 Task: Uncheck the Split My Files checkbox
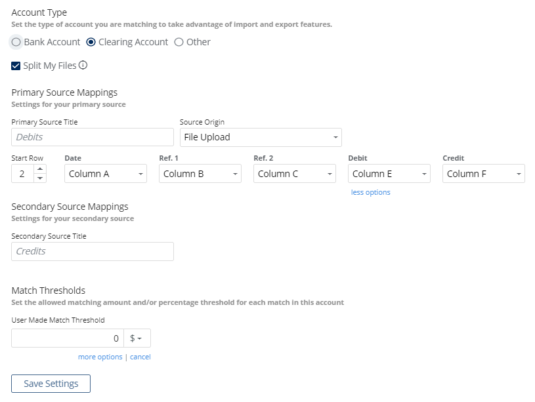coord(16,66)
